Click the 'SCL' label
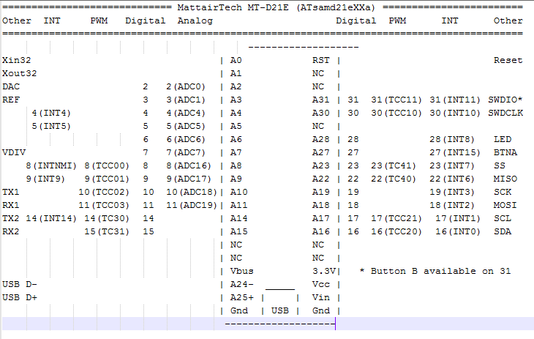This screenshot has height=339, width=534. tap(503, 219)
